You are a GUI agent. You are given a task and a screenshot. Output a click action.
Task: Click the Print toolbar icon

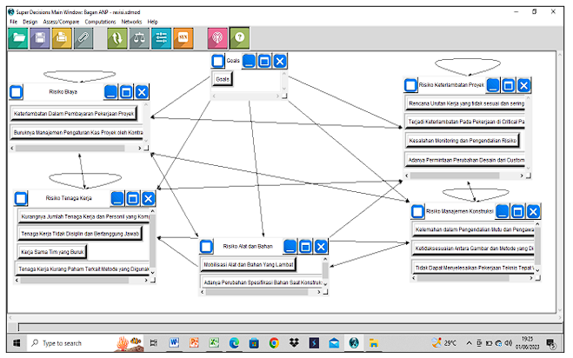pyautogui.click(x=62, y=38)
